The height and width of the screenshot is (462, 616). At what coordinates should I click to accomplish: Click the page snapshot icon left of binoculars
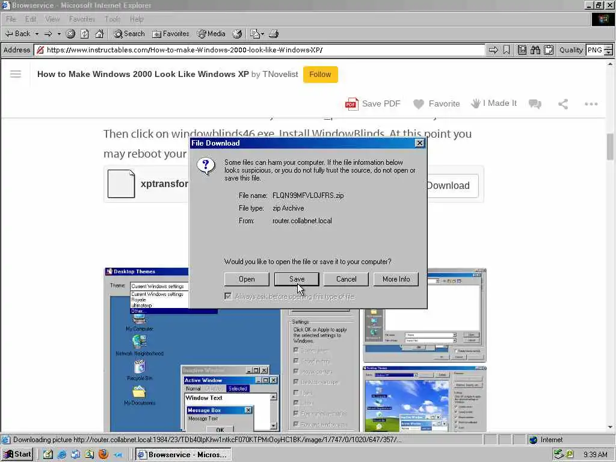[522, 50]
